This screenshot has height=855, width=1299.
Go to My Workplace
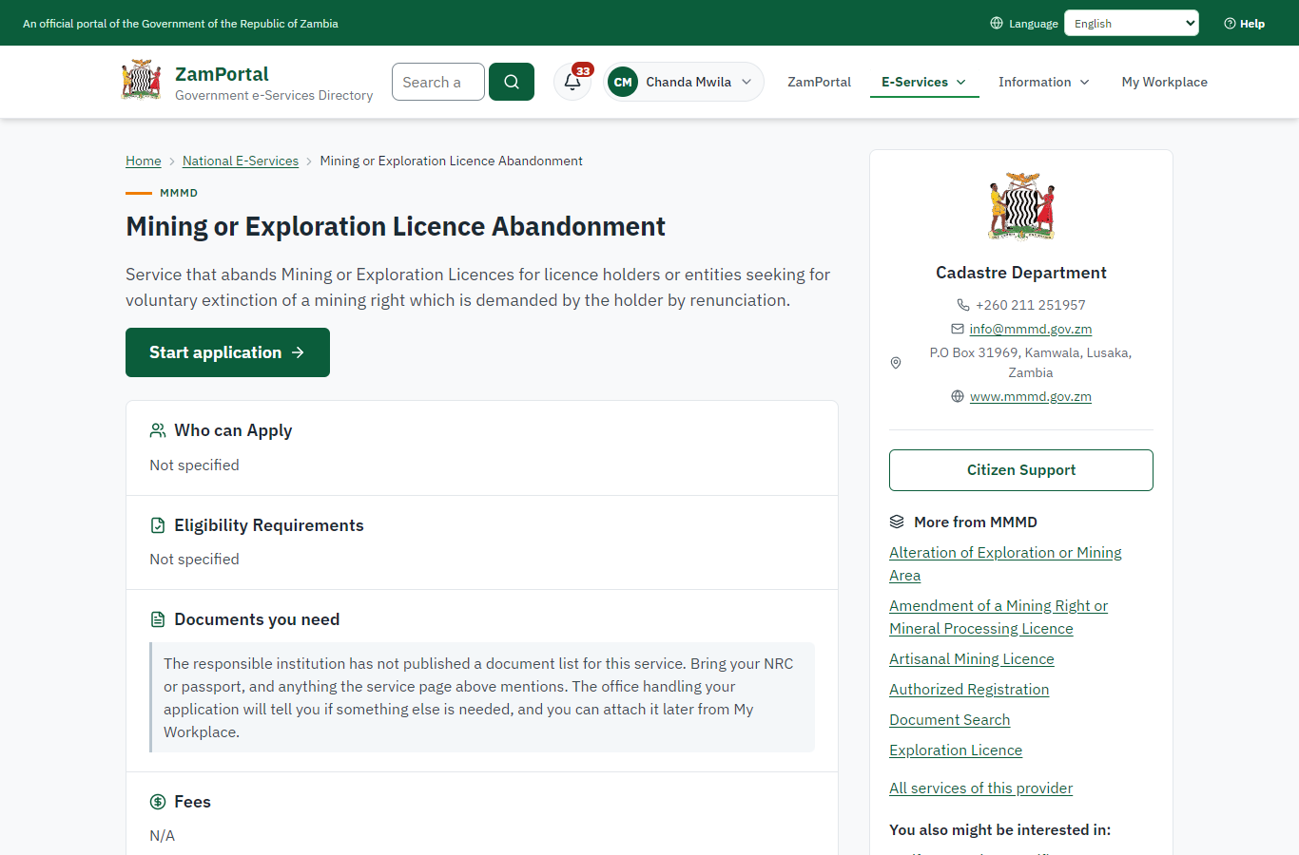pos(1165,82)
